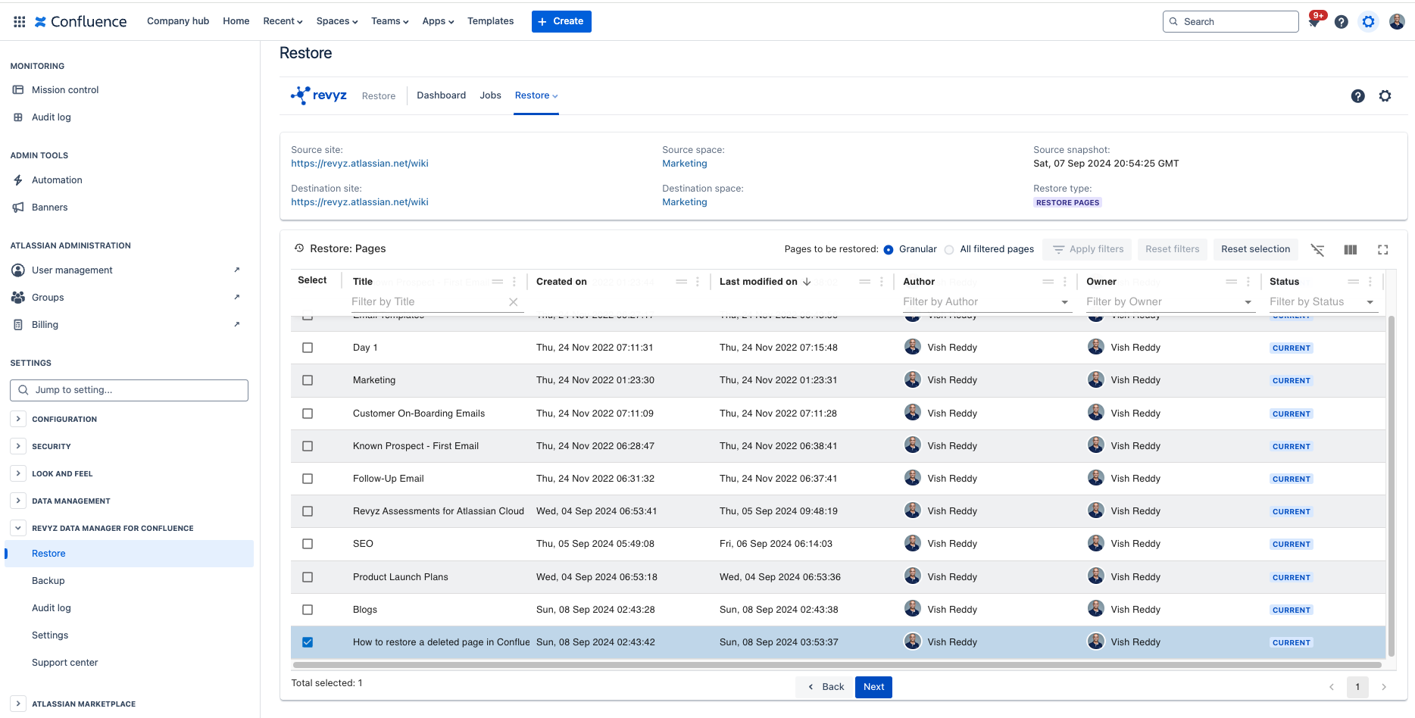Open the Spaces dropdown in the navigation bar
The height and width of the screenshot is (718, 1415).
(x=336, y=21)
